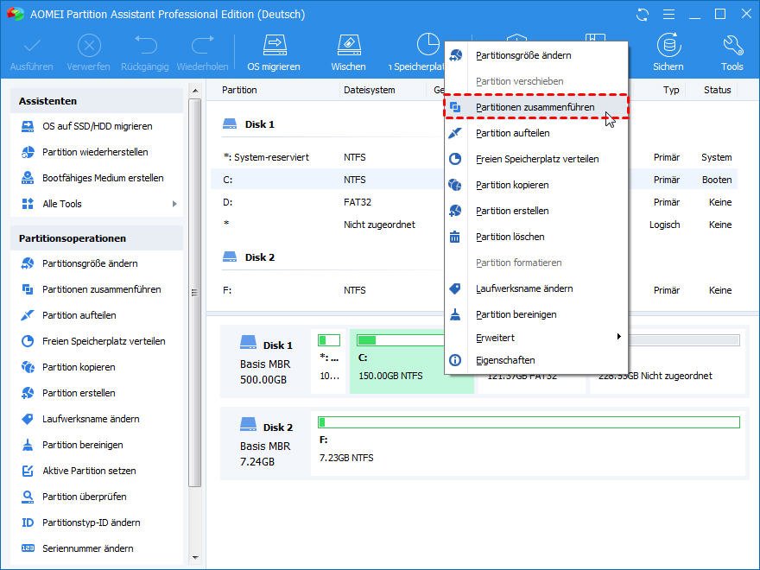
Task: Click Disk 2 header in partition list
Action: tap(249, 257)
